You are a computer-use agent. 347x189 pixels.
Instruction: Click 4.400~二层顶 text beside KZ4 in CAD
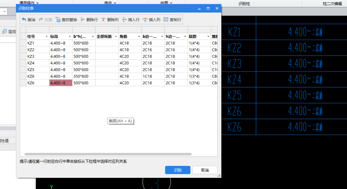pos(305,79)
